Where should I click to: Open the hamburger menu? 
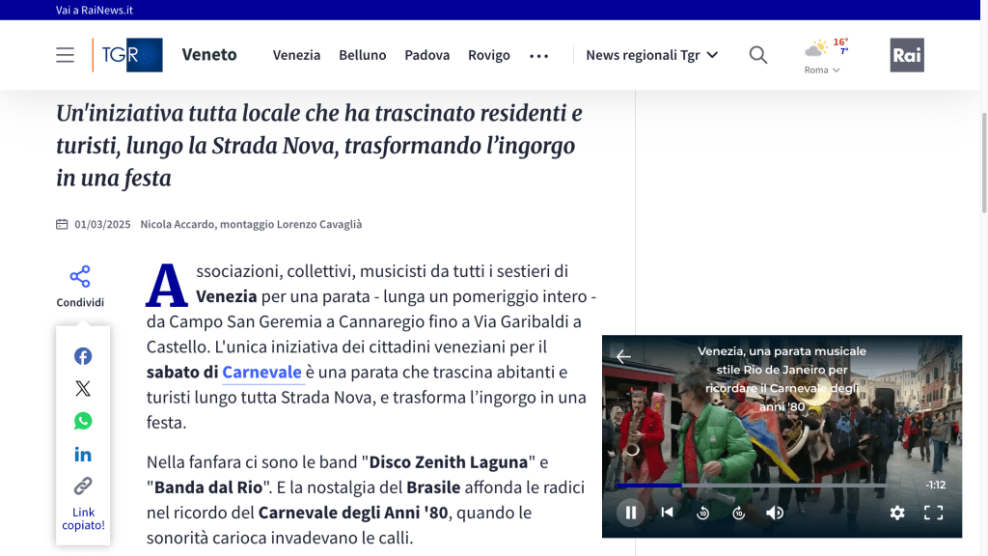click(x=65, y=55)
